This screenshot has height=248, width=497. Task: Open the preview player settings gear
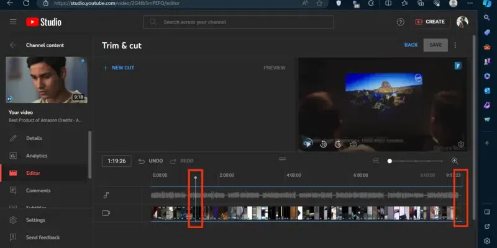point(461,144)
